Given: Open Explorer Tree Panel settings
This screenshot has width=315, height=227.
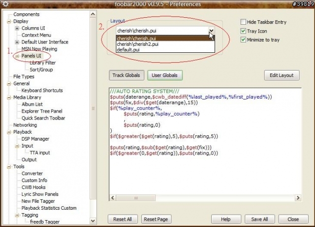Looking at the screenshot, I should point(42,111).
